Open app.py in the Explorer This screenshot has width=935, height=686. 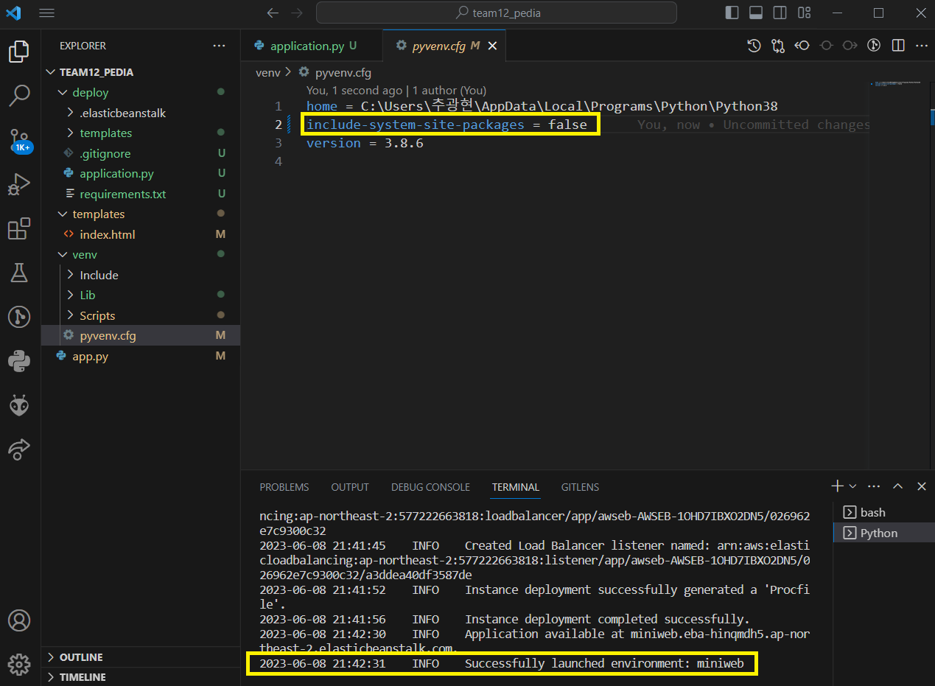(x=141, y=356)
